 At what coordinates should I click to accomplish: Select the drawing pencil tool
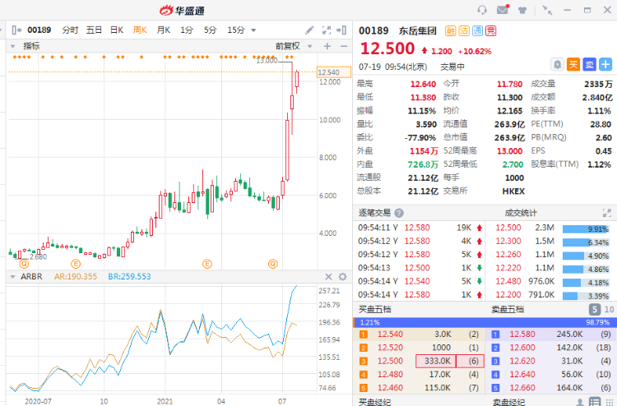[309, 30]
